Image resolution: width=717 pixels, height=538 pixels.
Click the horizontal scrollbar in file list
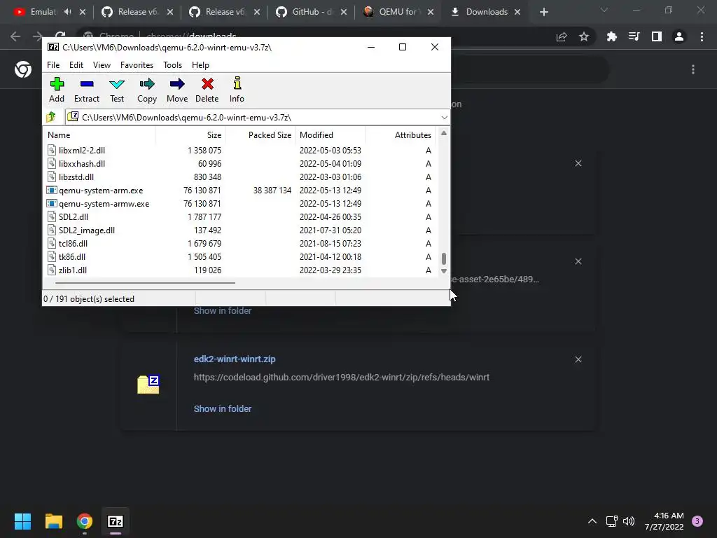point(146,283)
